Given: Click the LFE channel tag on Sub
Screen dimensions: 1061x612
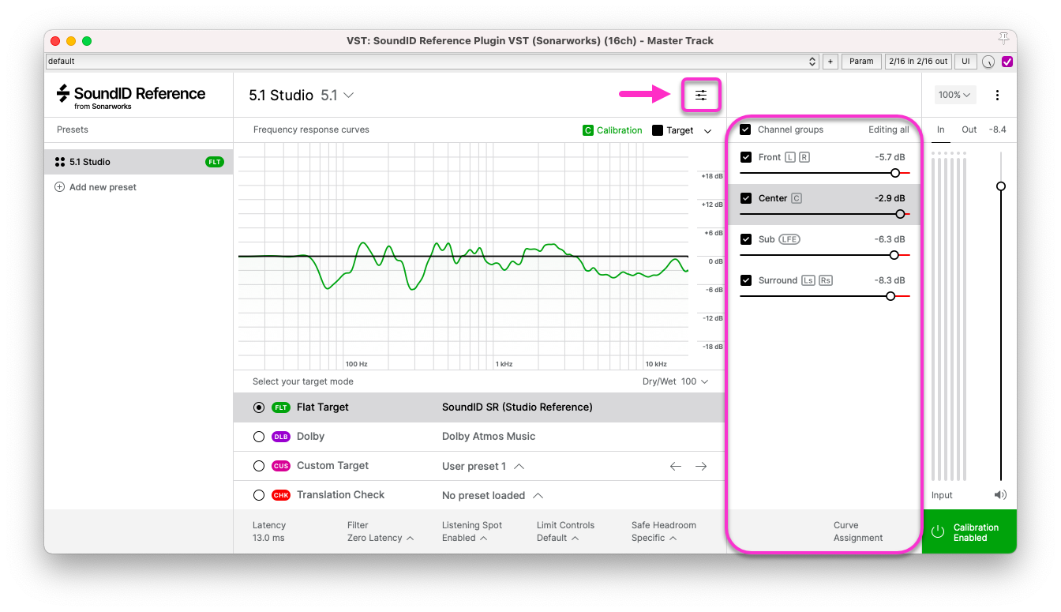Looking at the screenshot, I should click(x=789, y=239).
